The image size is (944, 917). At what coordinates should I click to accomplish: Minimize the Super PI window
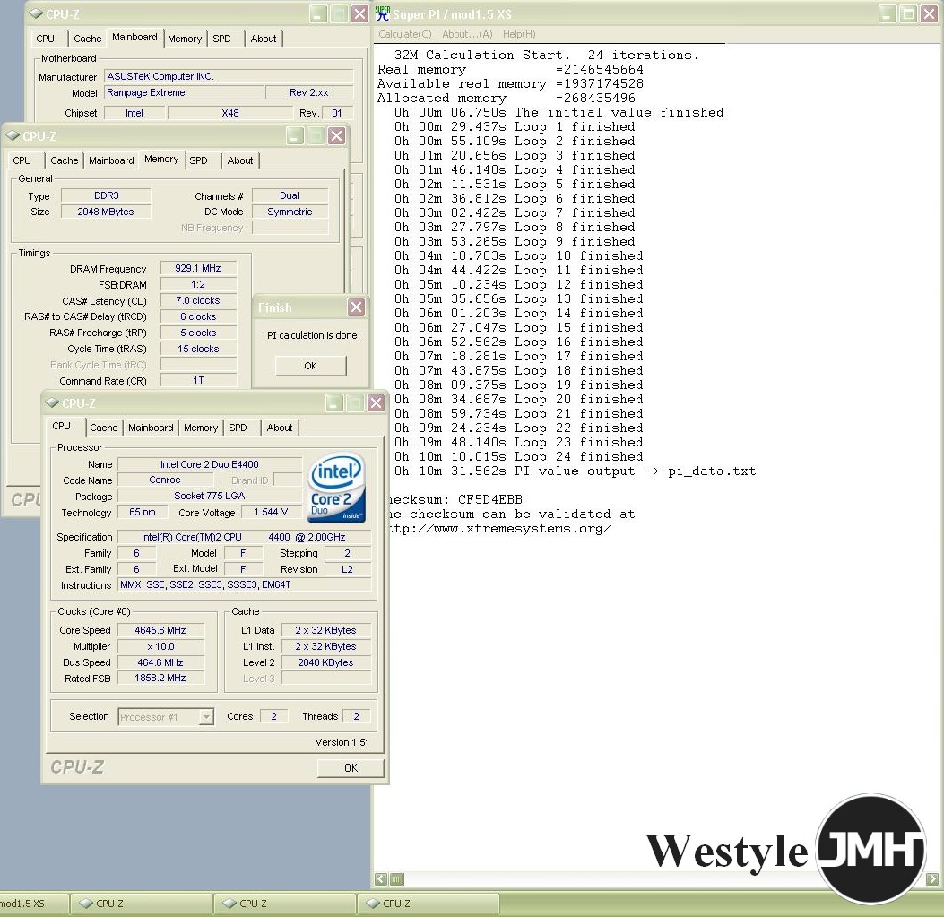[x=888, y=13]
